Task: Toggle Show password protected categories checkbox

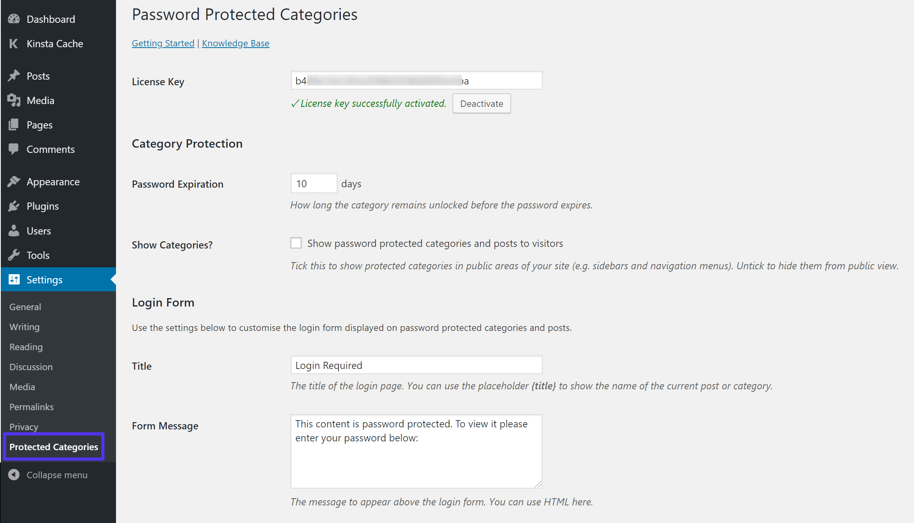Action: tap(296, 243)
